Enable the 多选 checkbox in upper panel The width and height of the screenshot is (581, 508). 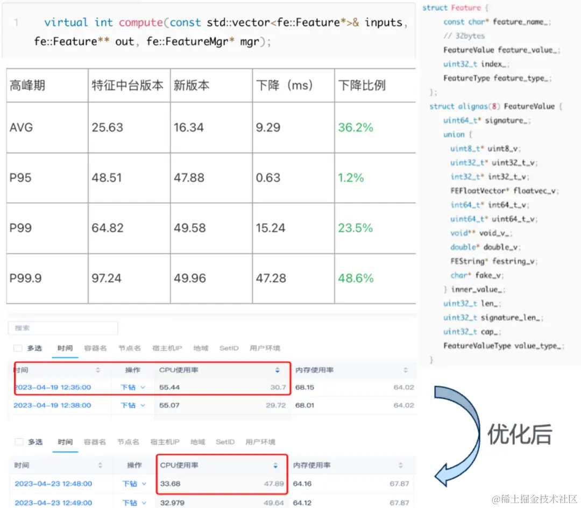[x=17, y=348]
